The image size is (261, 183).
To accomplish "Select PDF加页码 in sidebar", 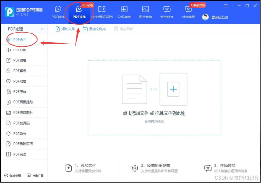I will point(24,123).
